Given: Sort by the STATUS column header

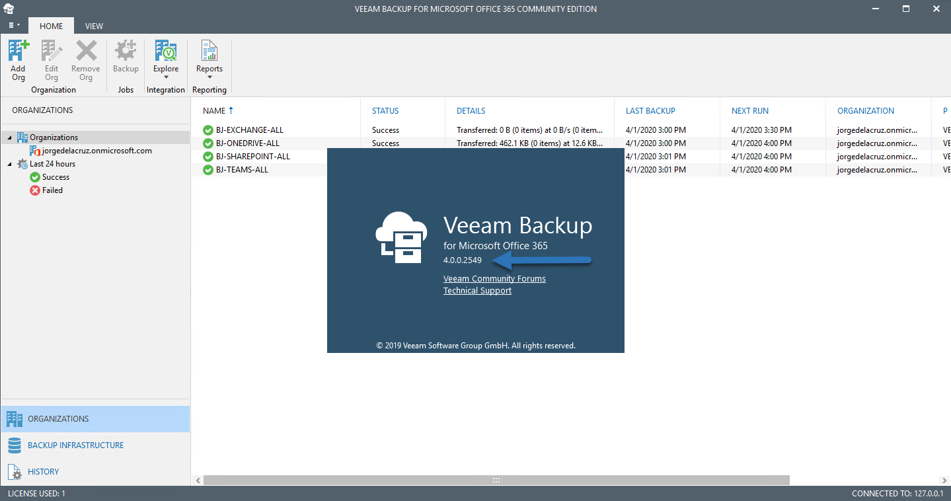Looking at the screenshot, I should [x=385, y=111].
